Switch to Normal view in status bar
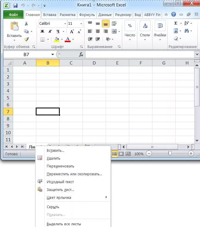The width and height of the screenshot is (200, 227). (x=115, y=154)
